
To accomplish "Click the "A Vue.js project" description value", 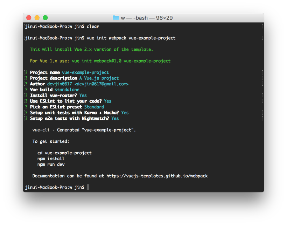I will click(99, 78).
